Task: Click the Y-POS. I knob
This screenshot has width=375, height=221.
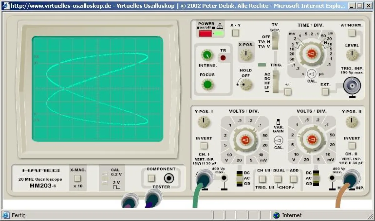Action: 204,122
